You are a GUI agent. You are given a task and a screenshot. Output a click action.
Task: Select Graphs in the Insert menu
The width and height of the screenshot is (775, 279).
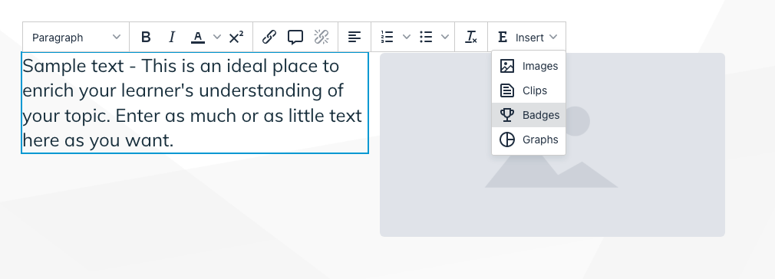(529, 139)
